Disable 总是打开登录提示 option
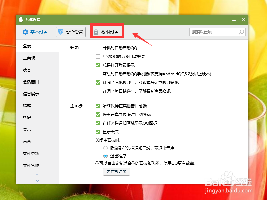 98,65
